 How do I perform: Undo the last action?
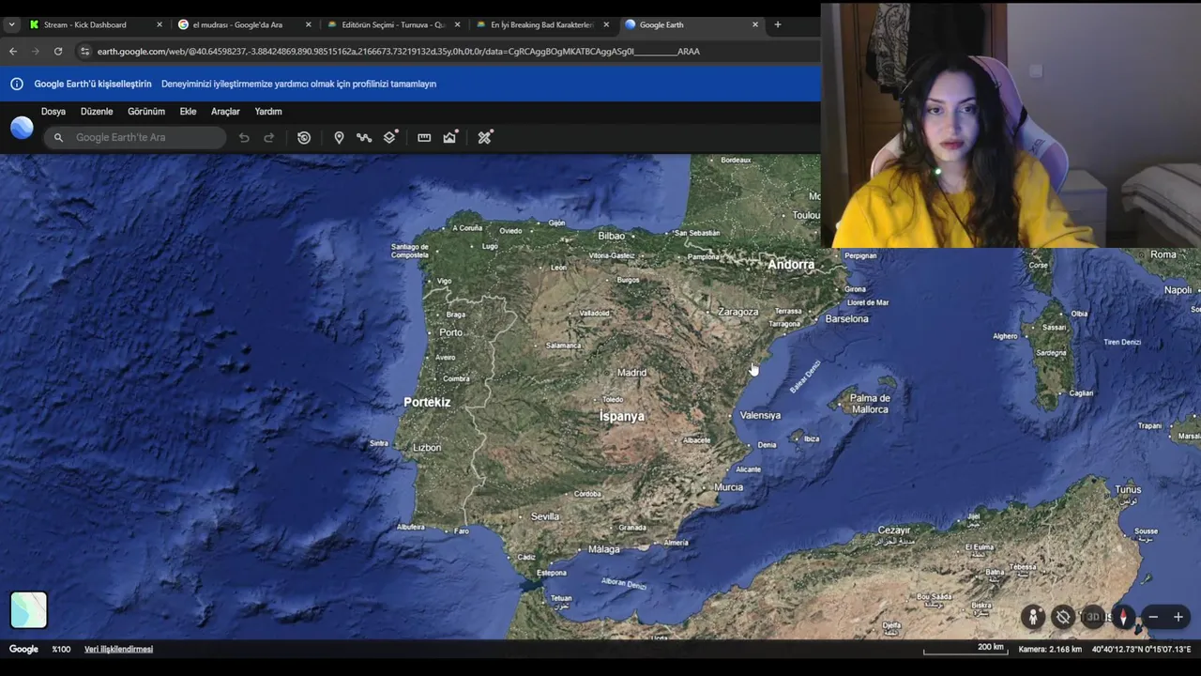[244, 137]
